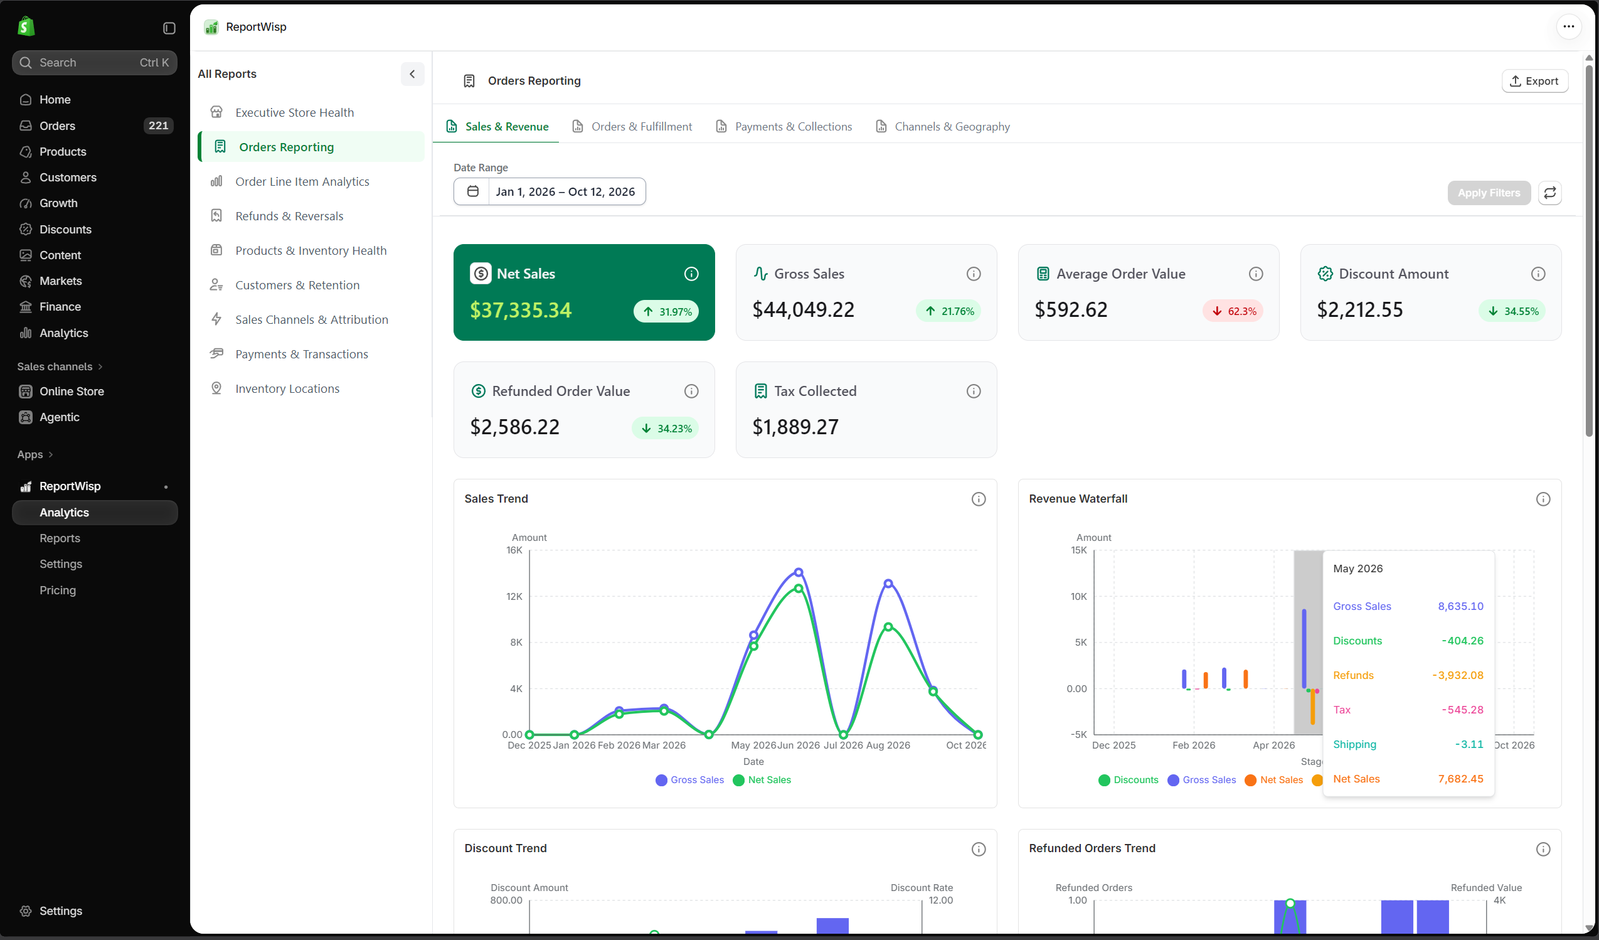Click the Tax Collected info icon

pyautogui.click(x=974, y=391)
